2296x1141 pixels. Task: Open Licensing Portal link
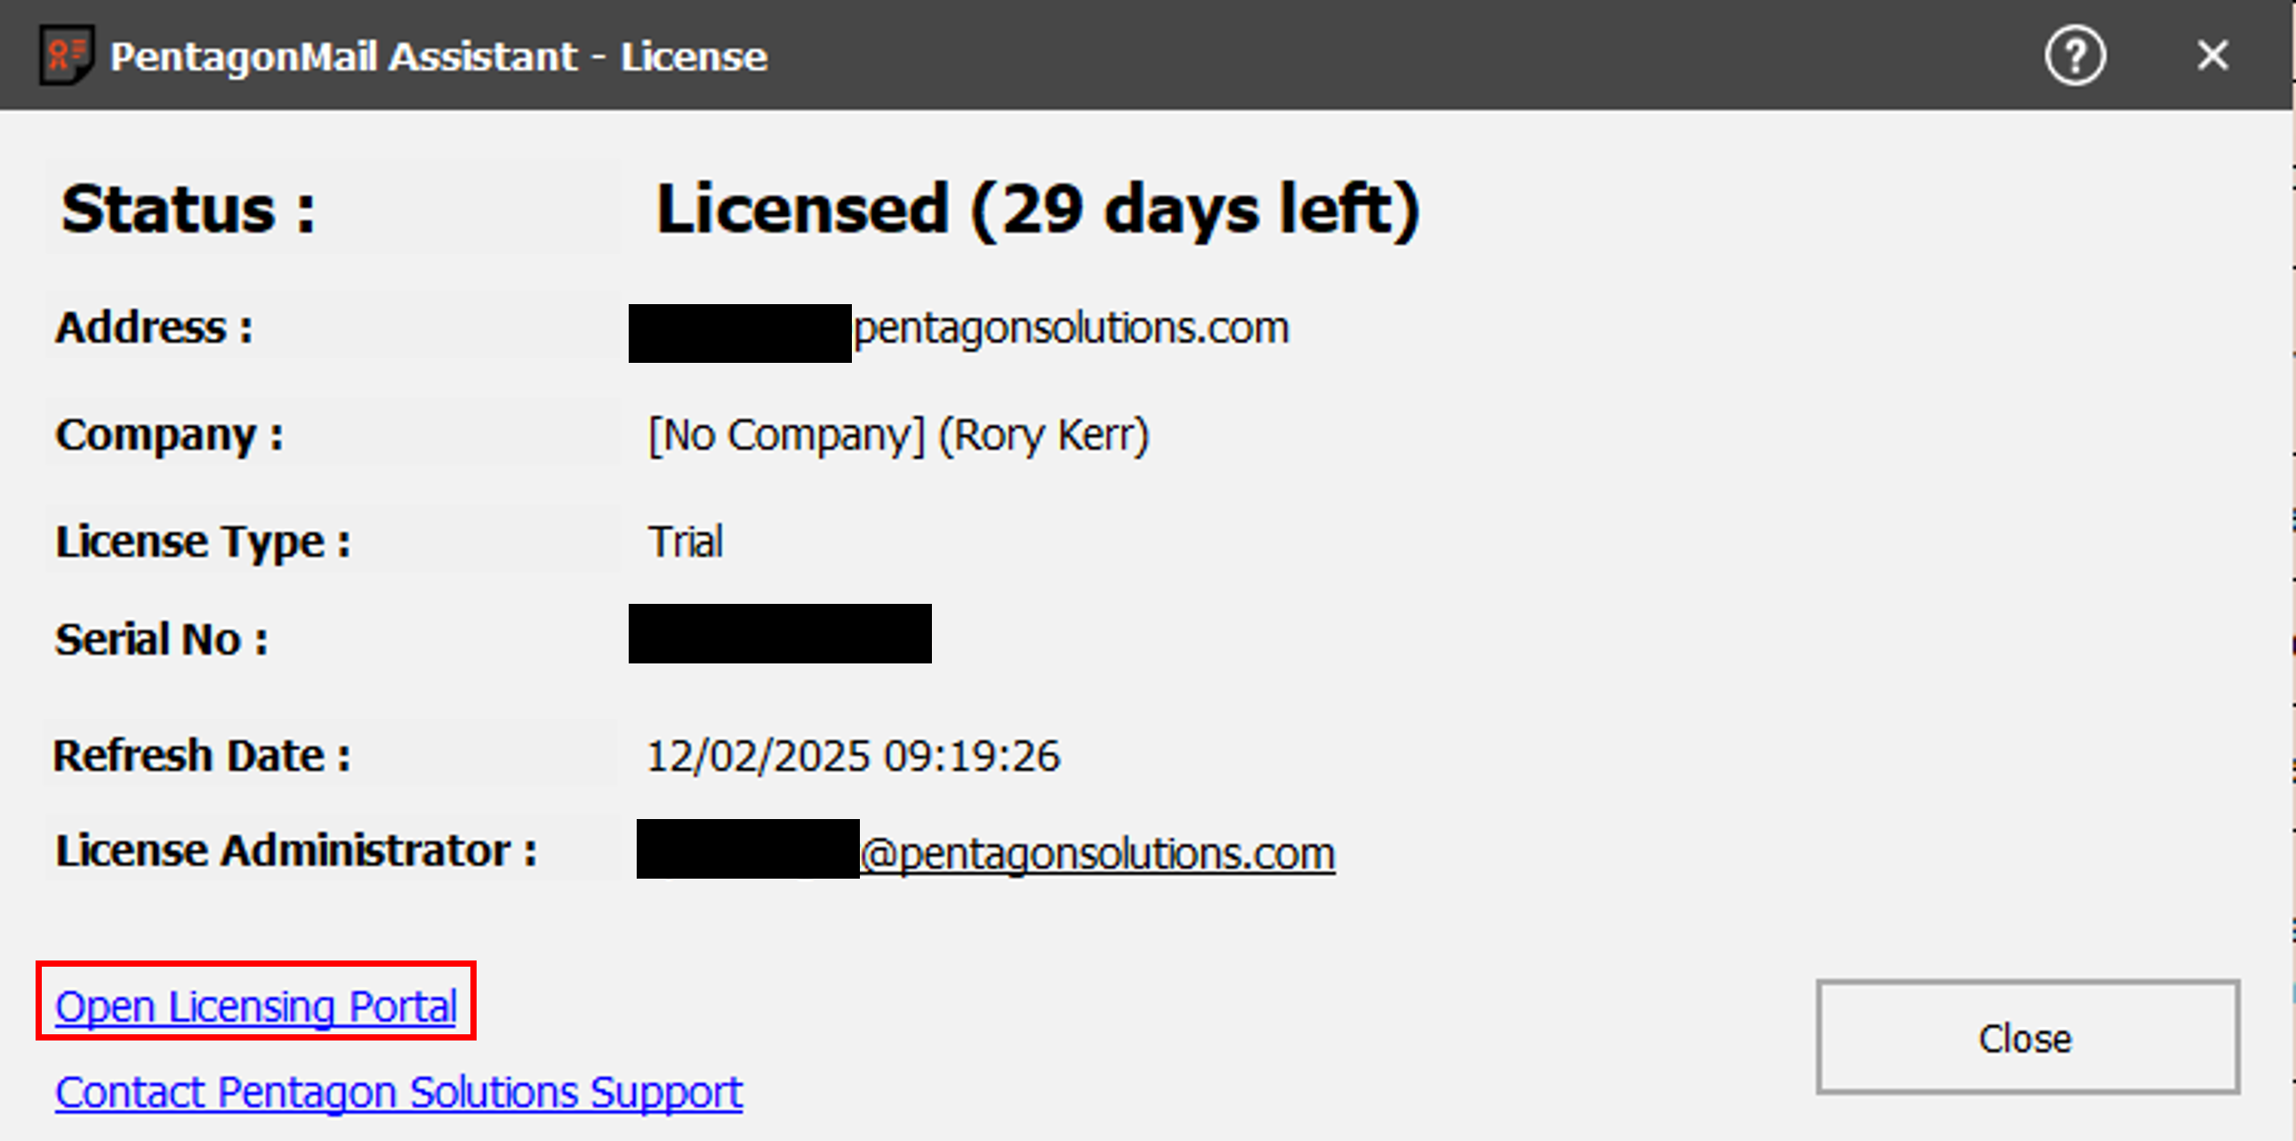point(256,1006)
